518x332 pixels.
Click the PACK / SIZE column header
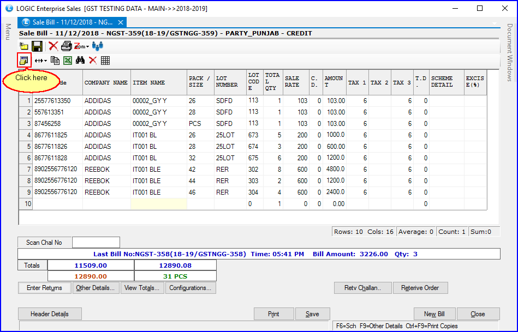[x=200, y=82]
